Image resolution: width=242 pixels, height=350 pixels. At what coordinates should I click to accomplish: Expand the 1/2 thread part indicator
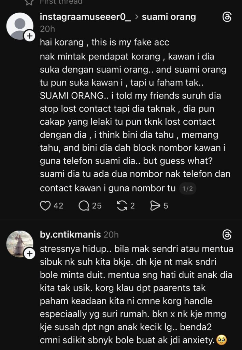pos(188,189)
